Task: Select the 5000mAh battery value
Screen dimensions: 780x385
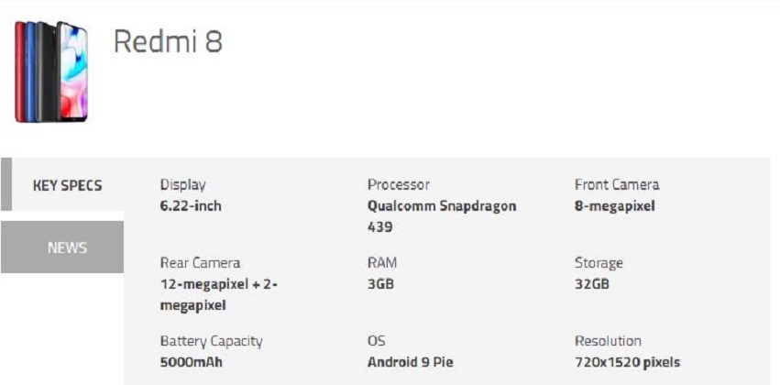Action: pos(191,362)
